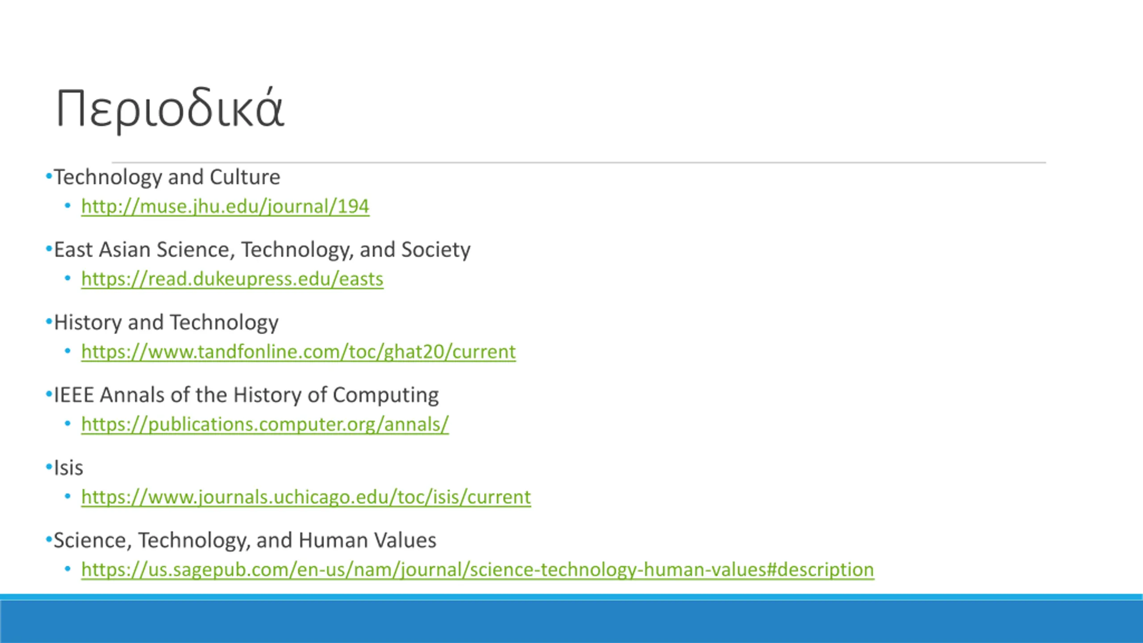The image size is (1143, 643).
Task: Click the 'Περιοδικά' slide title
Action: (170, 109)
